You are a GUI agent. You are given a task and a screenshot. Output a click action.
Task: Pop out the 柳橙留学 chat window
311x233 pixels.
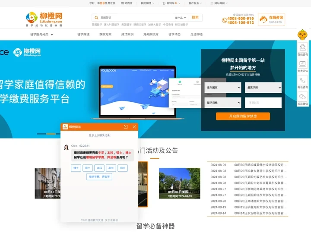[x=126, y=127]
